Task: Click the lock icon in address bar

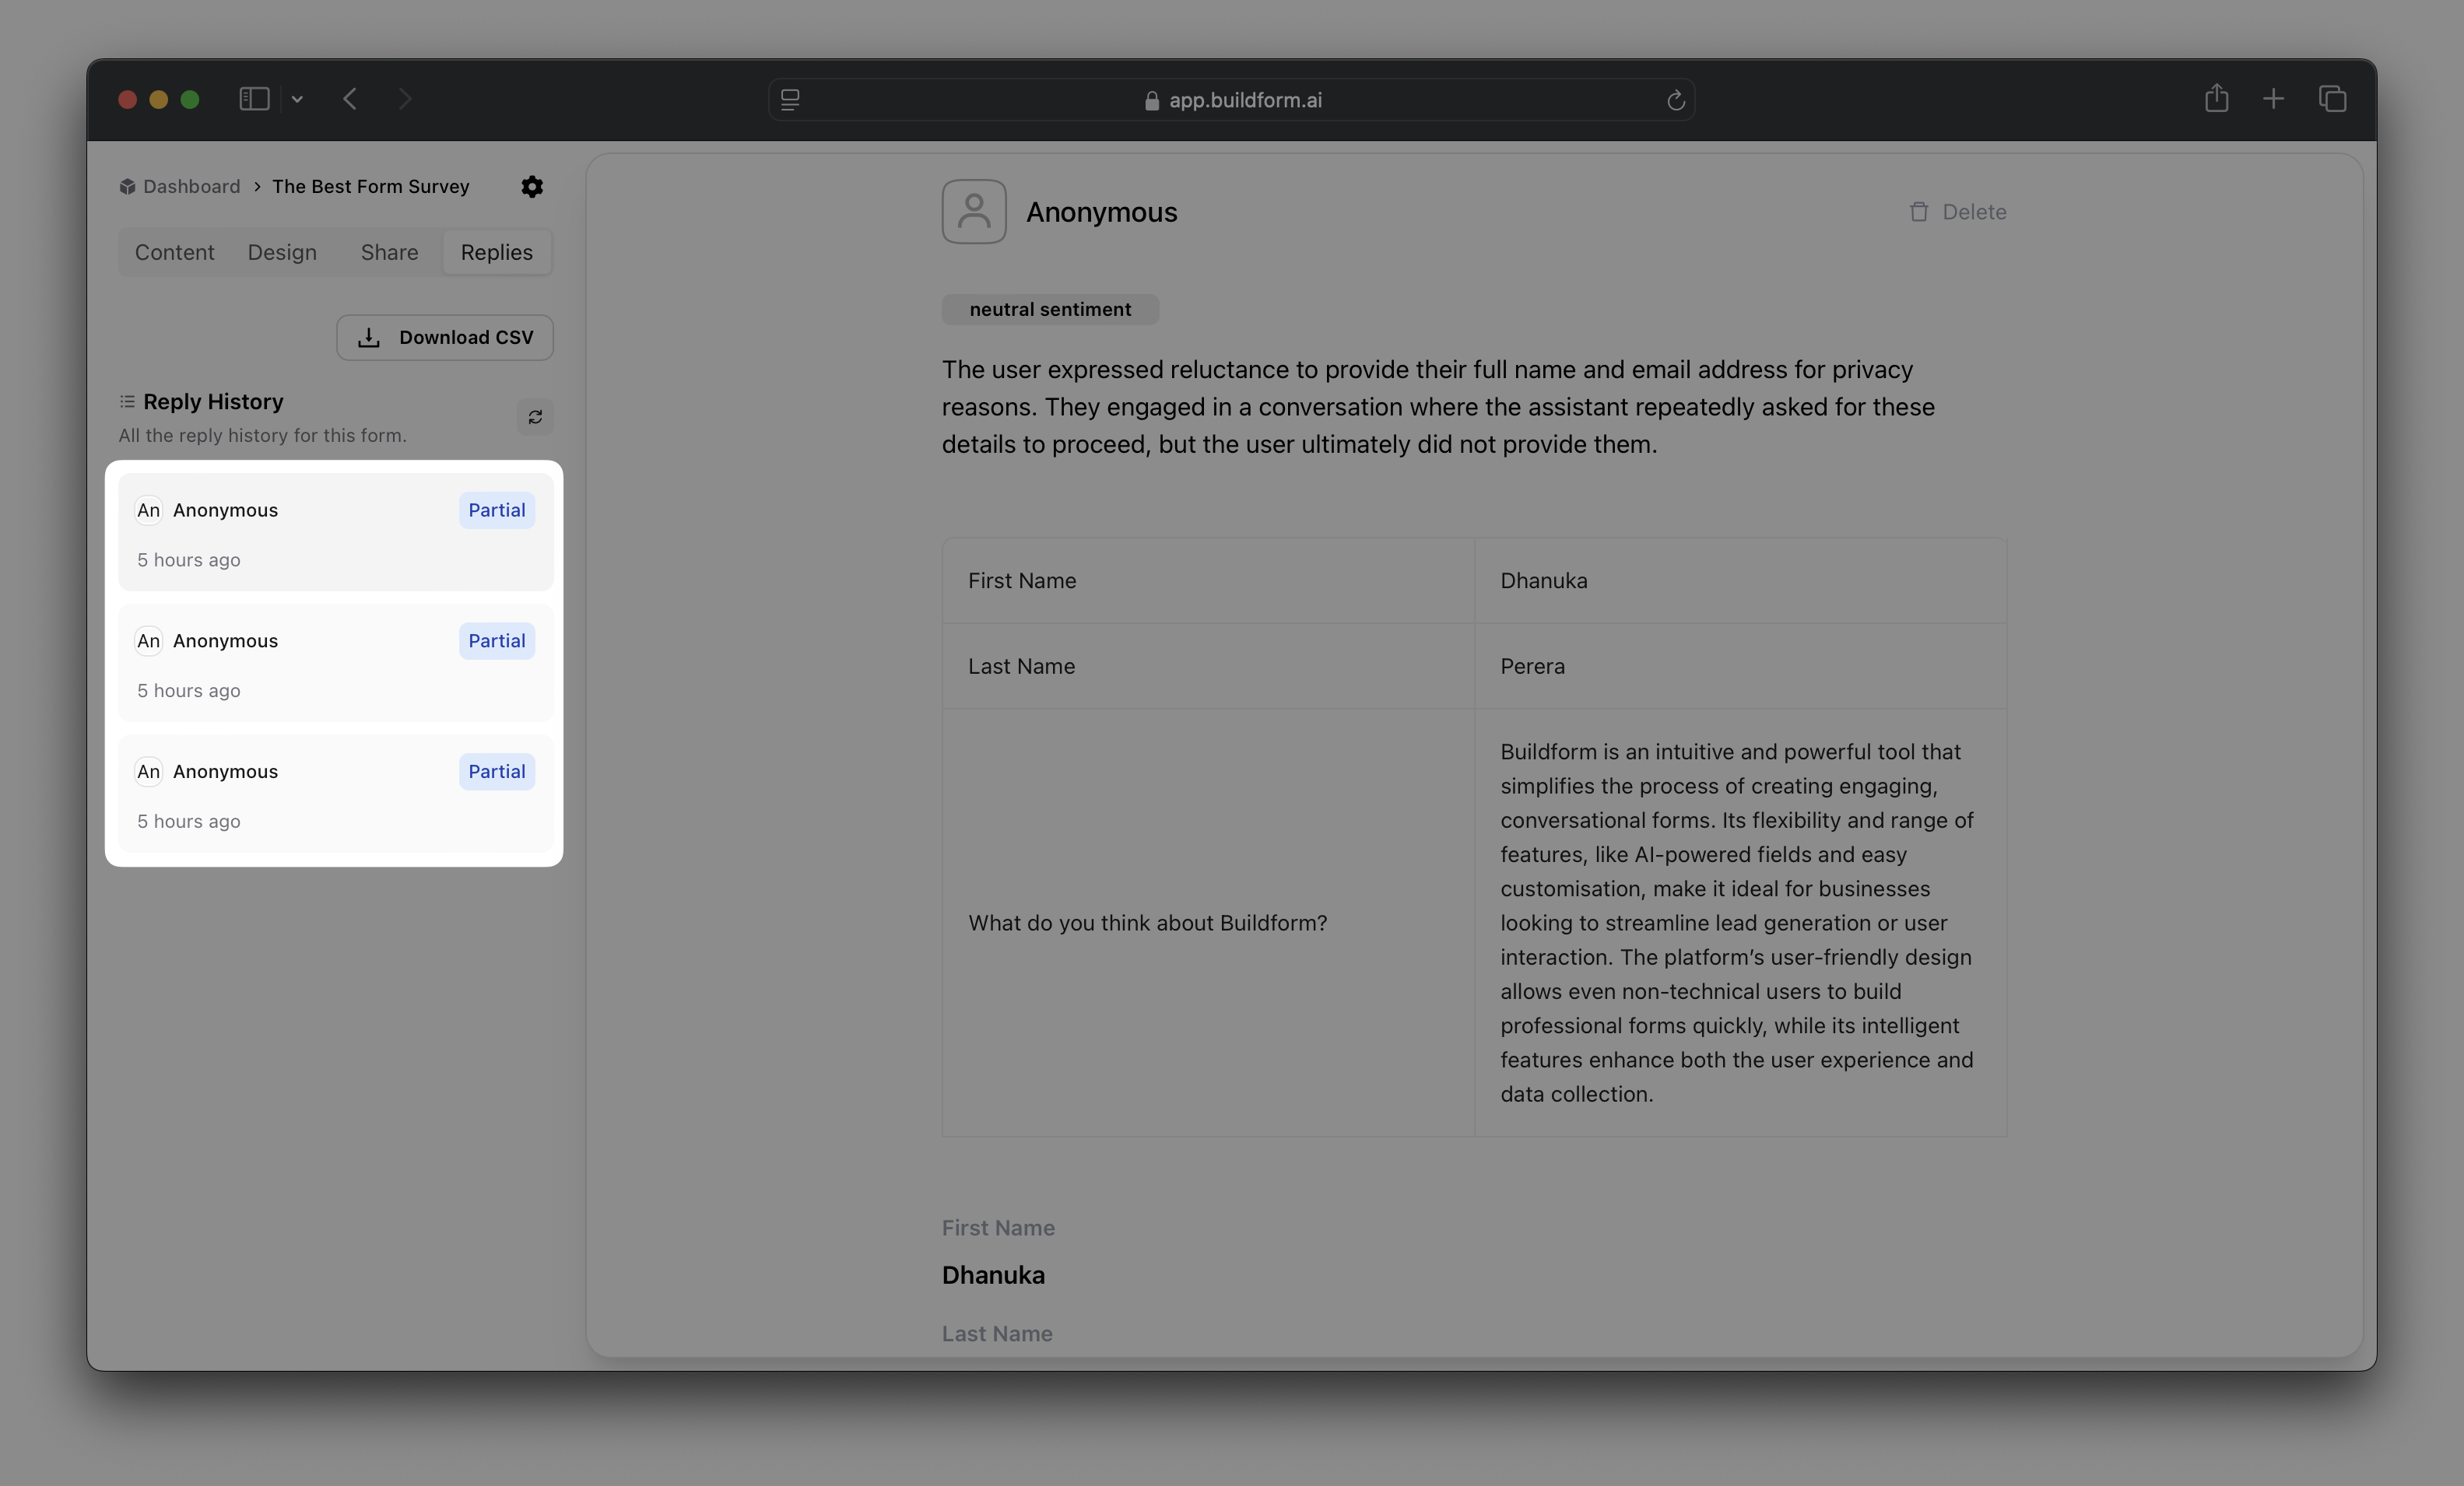Action: click(1152, 101)
